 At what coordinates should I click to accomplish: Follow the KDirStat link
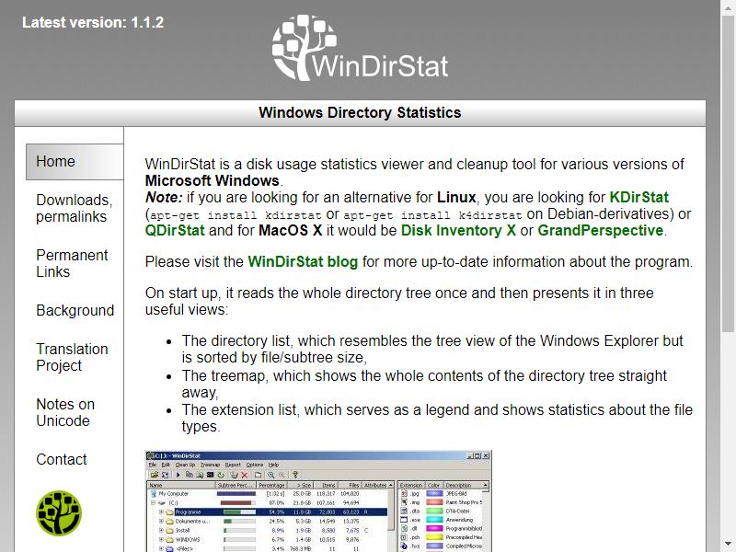(x=638, y=197)
